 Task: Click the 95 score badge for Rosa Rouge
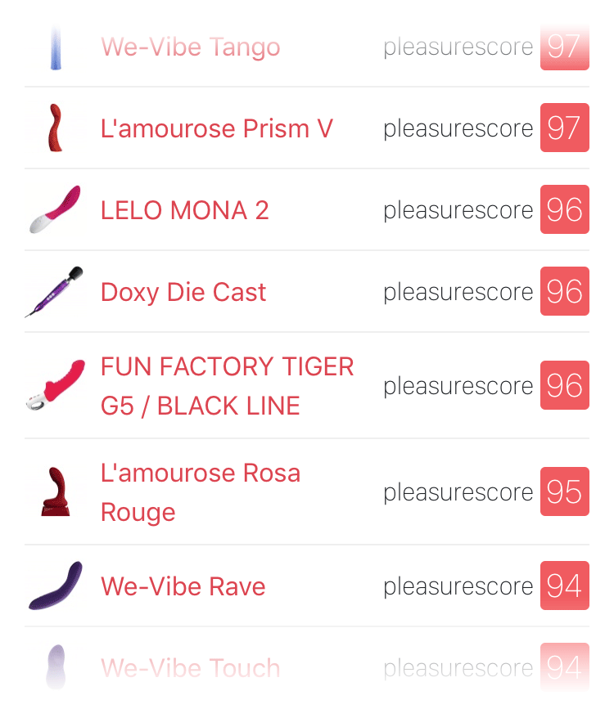point(565,491)
